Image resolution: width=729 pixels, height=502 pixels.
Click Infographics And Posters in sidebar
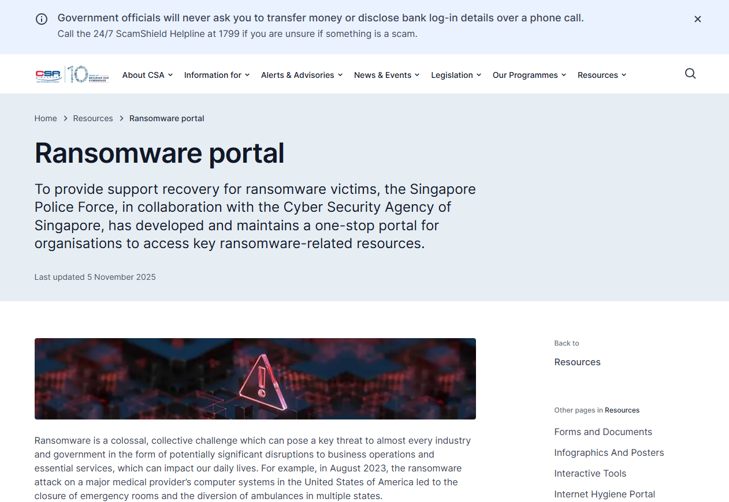tap(609, 452)
